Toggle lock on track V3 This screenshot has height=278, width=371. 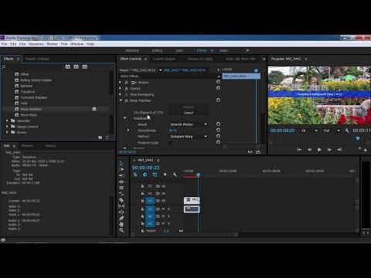click(142, 186)
